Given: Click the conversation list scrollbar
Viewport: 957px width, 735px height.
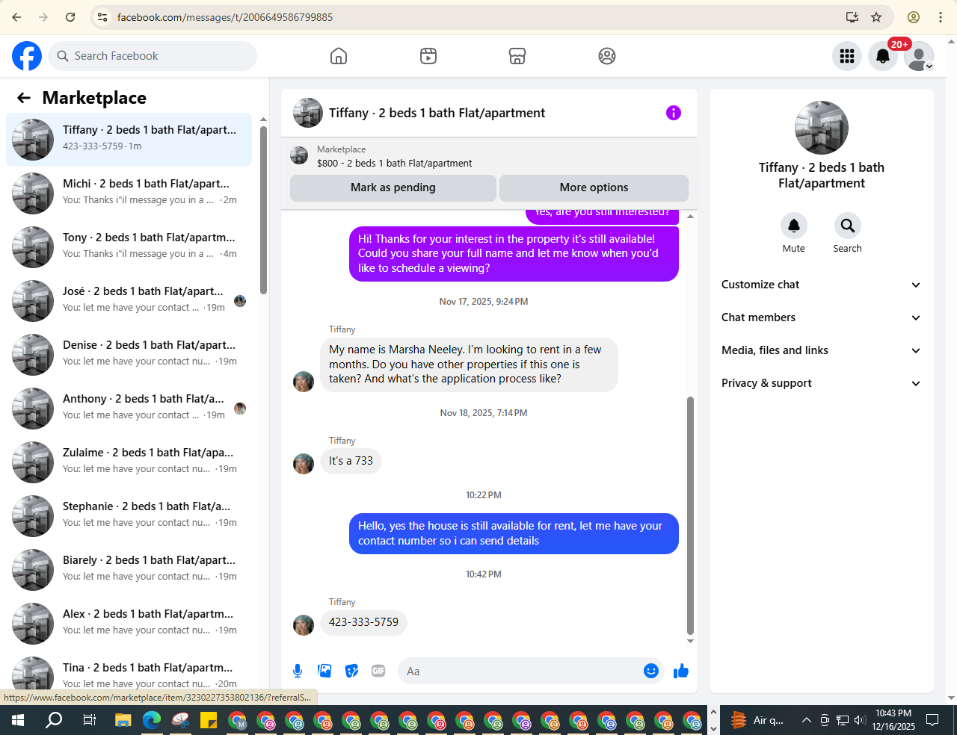Looking at the screenshot, I should pyautogui.click(x=263, y=211).
